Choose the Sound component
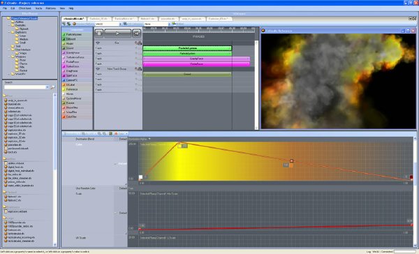Screen dimensions: 419x254 [x=77, y=48]
